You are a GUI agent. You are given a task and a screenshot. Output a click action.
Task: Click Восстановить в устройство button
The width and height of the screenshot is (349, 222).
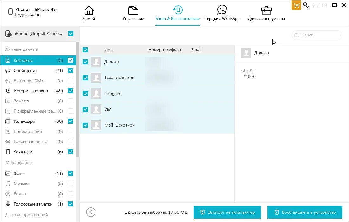click(x=305, y=212)
